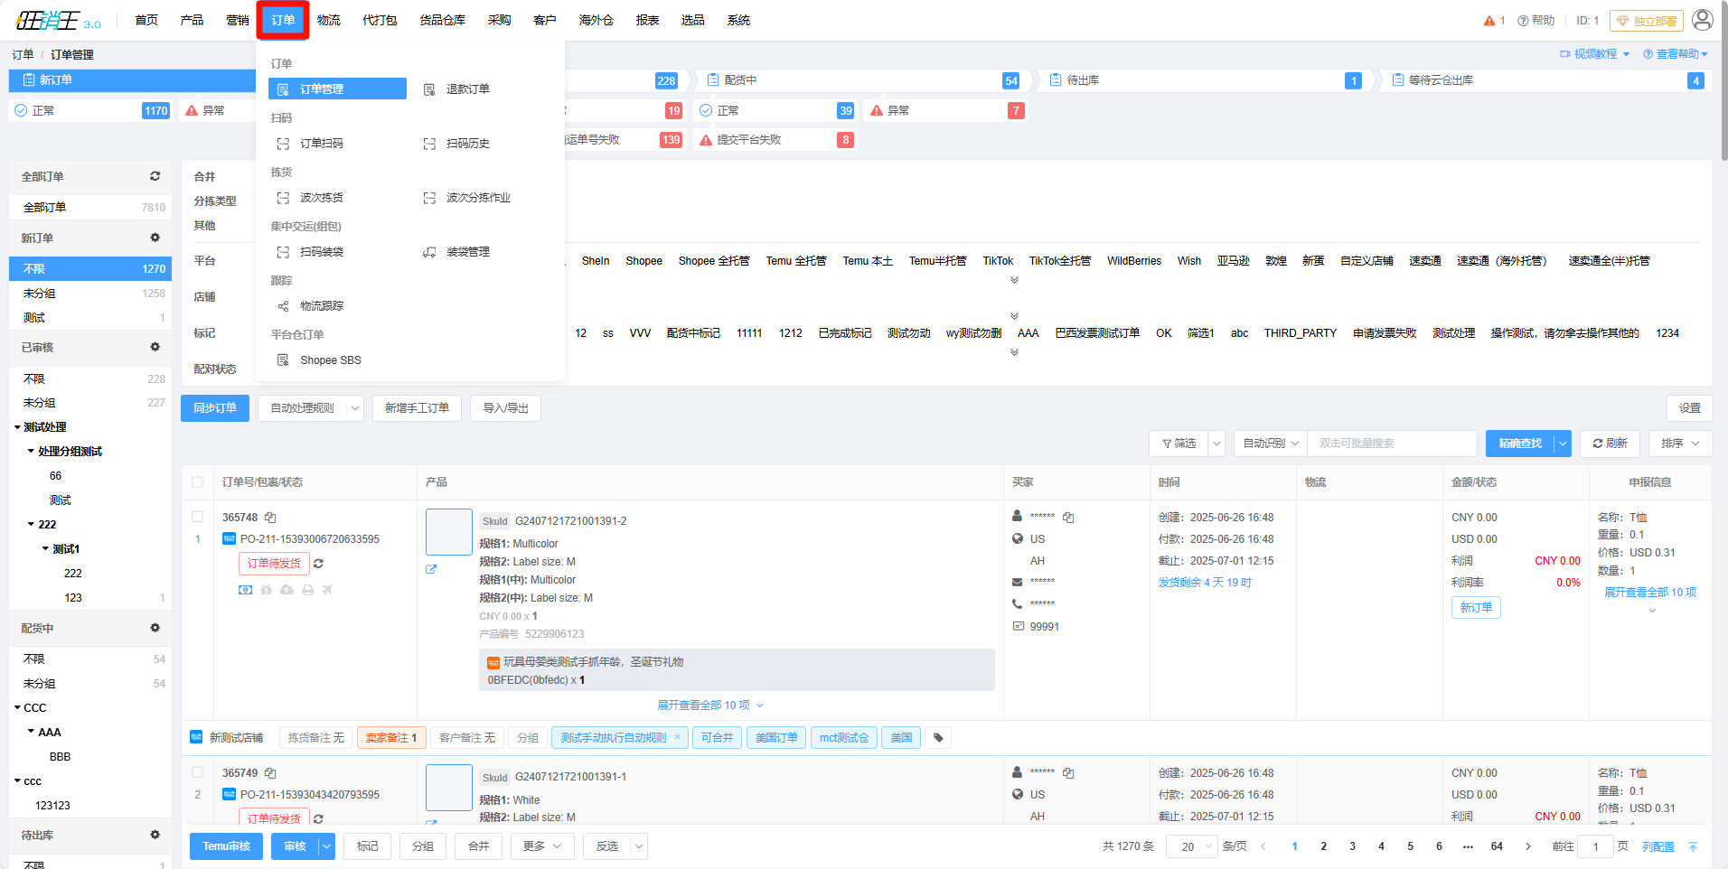
Task: Open the 审核 split-button arrow
Action: tap(326, 846)
